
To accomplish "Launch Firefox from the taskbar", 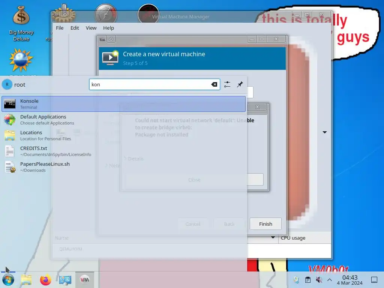I will (x=45, y=280).
